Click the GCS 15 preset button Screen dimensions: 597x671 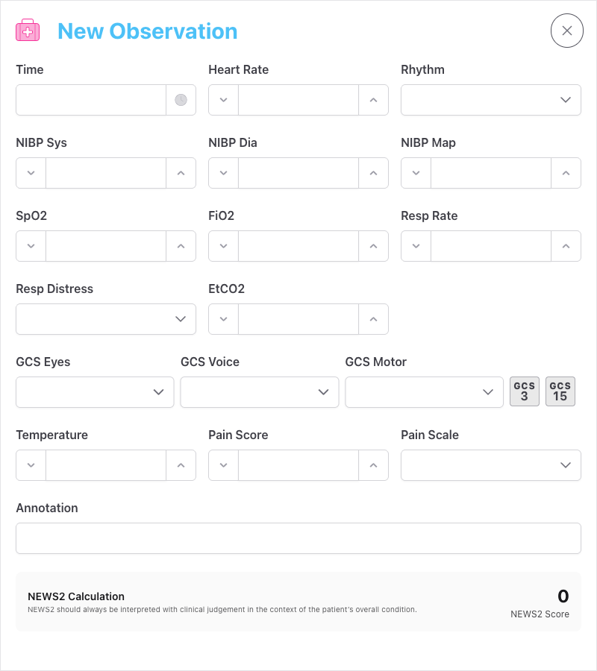tap(560, 391)
